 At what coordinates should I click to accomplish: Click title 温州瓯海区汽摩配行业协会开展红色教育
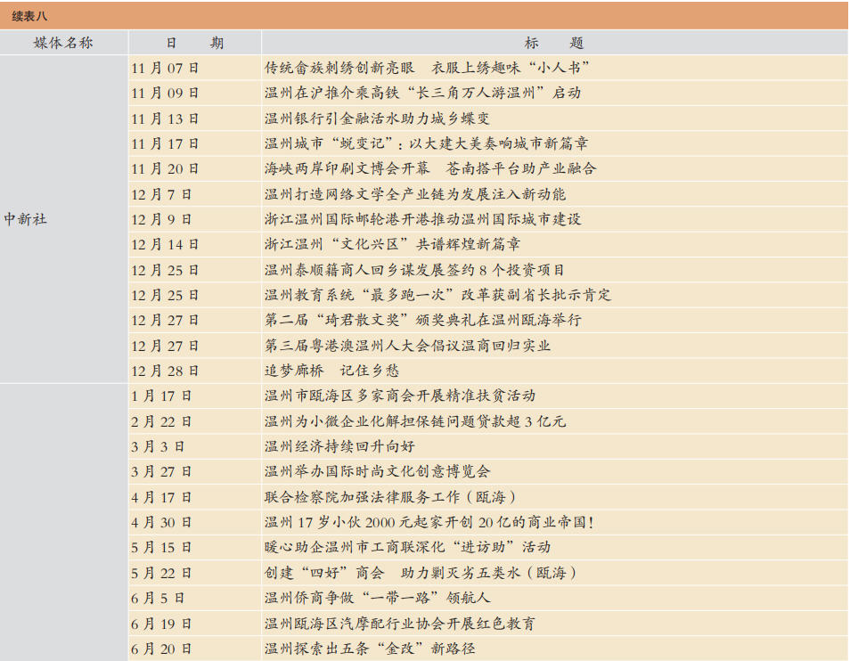(x=400, y=623)
